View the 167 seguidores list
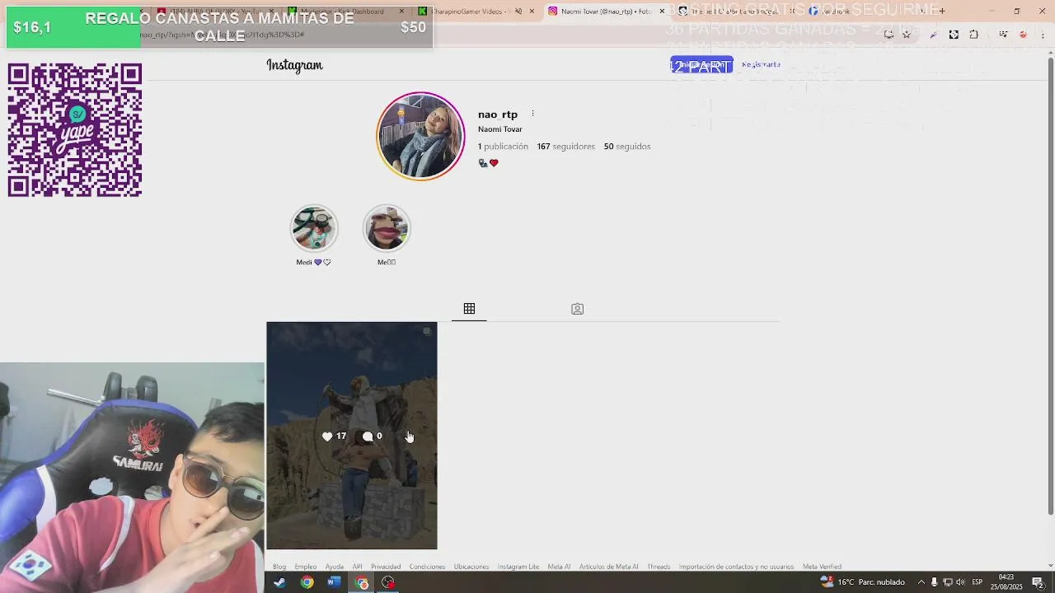Image resolution: width=1055 pixels, height=593 pixels. pos(565,147)
